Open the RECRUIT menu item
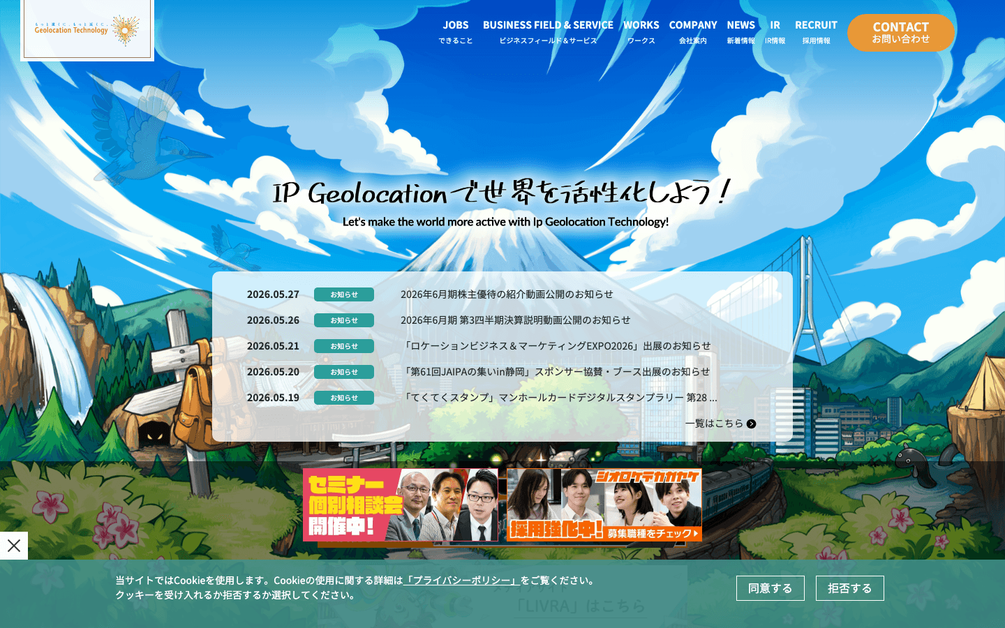This screenshot has height=628, width=1005. 816,32
